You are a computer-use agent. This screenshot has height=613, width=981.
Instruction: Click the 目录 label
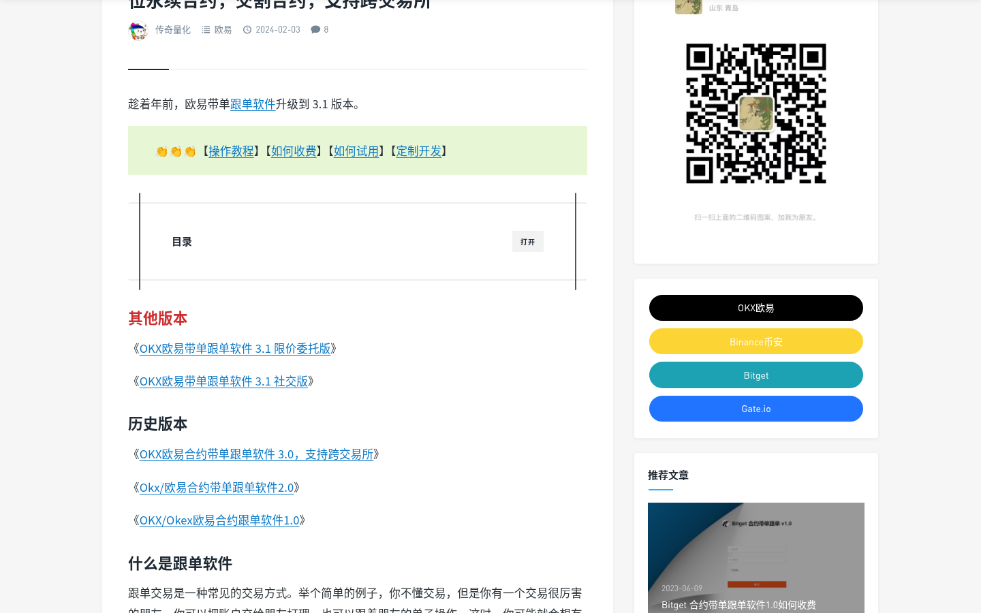(182, 242)
